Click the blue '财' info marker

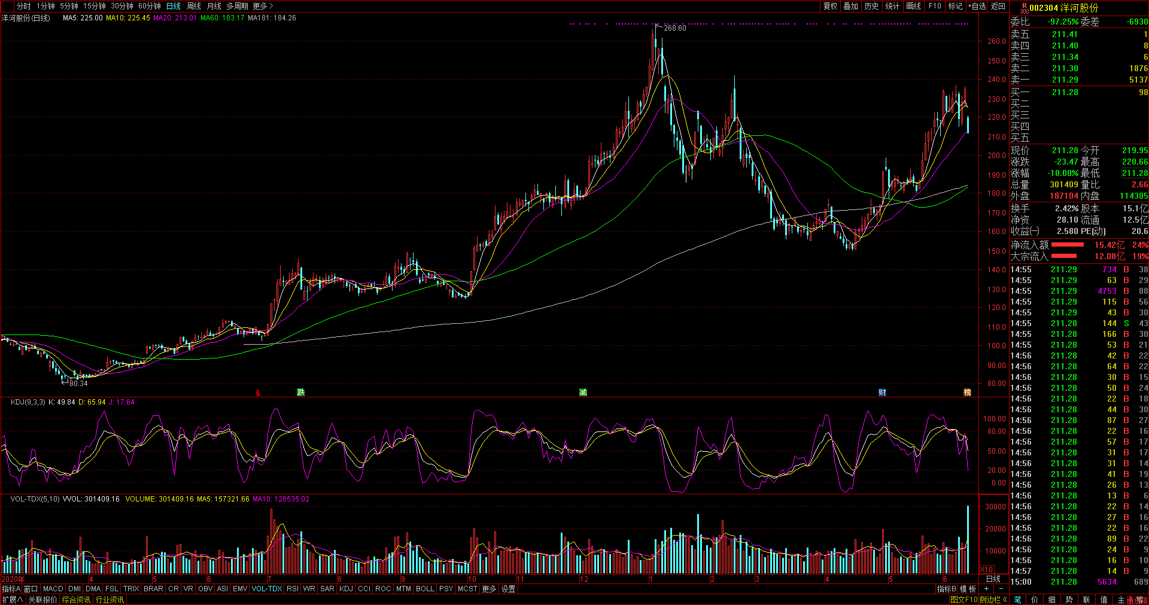coord(882,393)
